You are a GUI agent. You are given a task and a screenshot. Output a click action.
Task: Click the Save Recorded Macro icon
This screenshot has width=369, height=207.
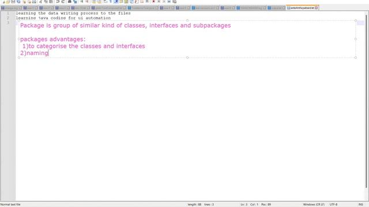(174, 1)
